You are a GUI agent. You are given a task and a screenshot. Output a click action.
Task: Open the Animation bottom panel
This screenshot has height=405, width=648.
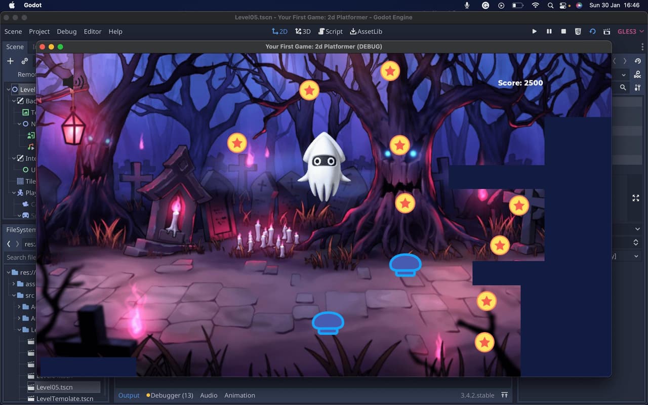coord(239,395)
